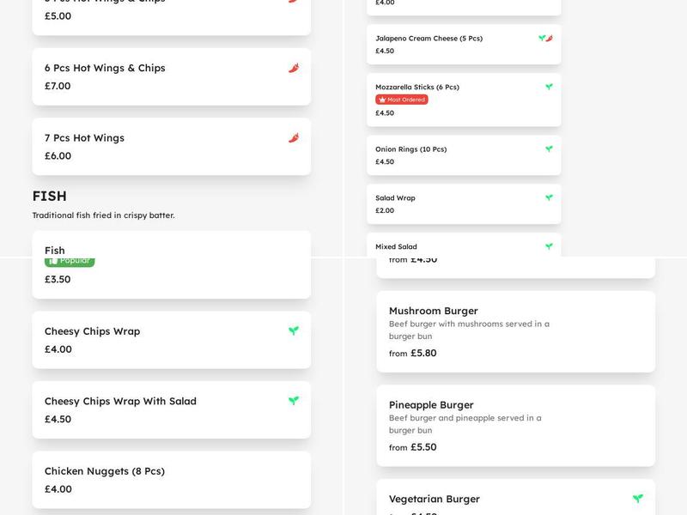The image size is (687, 515).
Task: Select the leaf icon next to Mixed Salad
Action: 550,245
